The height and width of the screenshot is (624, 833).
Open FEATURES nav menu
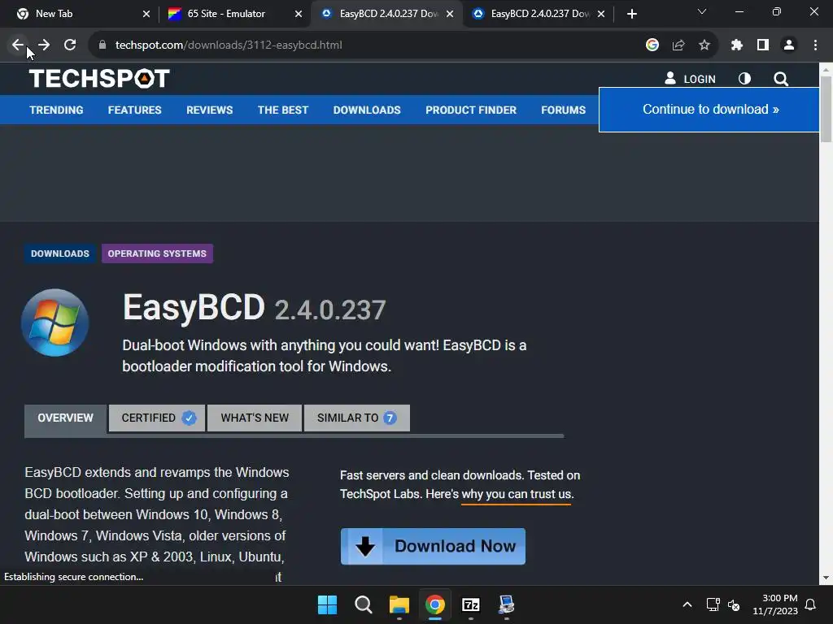coord(134,110)
